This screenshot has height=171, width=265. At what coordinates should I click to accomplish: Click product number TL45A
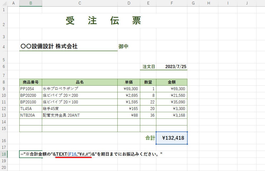31,109
